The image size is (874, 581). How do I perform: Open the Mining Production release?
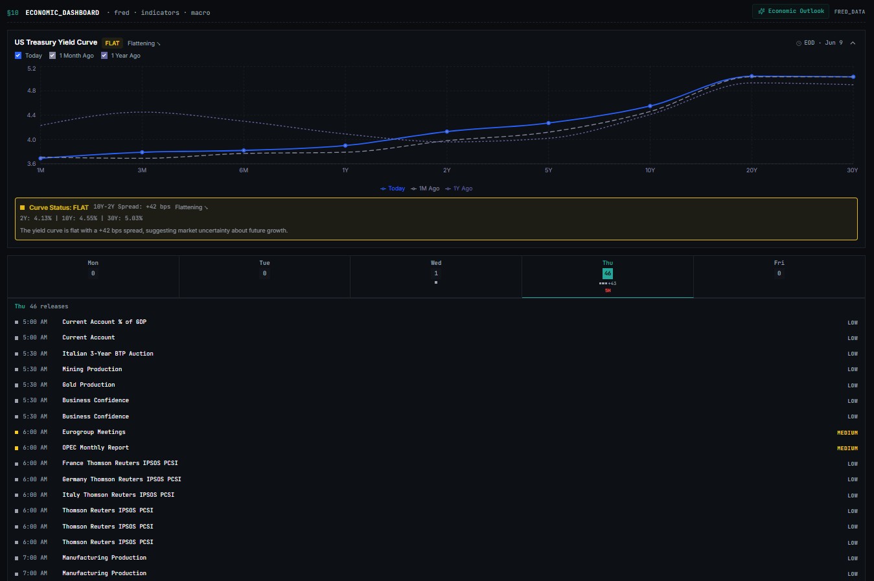click(436, 369)
